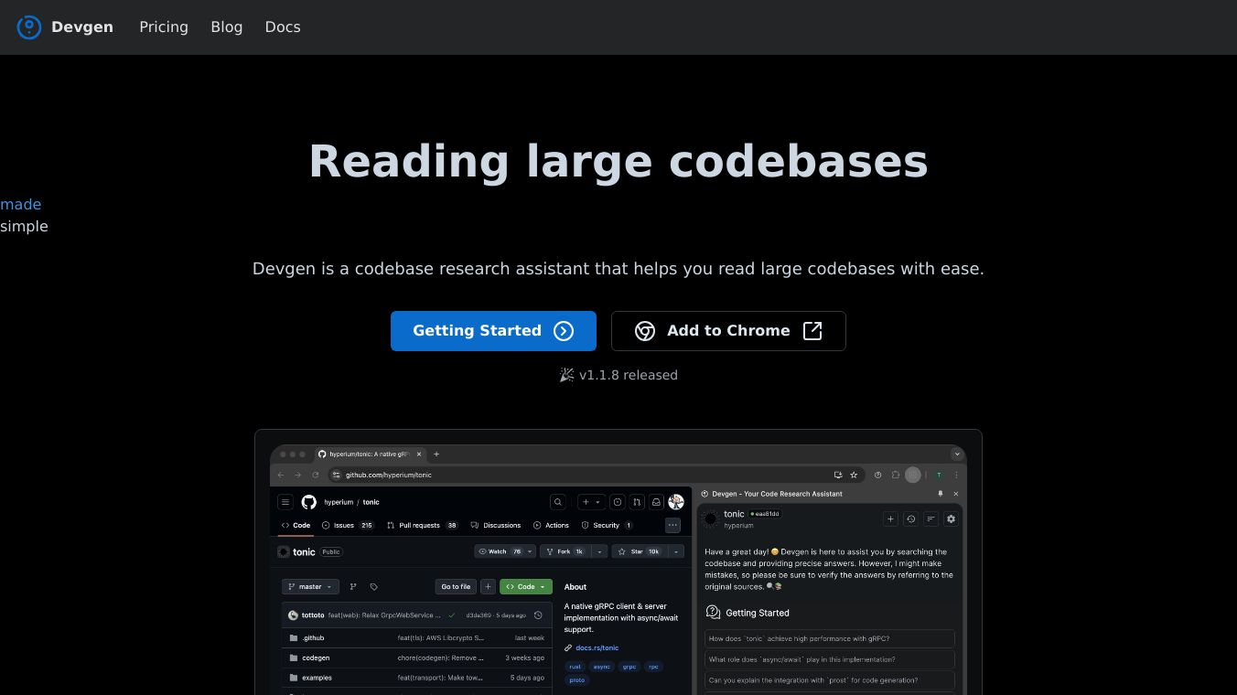Image resolution: width=1237 pixels, height=695 pixels.
Task: Expand the dropdown arrow next to Star 10k
Action: tap(676, 551)
